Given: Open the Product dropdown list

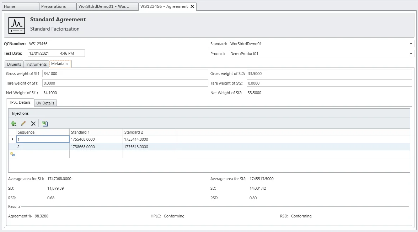Looking at the screenshot, I should point(411,54).
